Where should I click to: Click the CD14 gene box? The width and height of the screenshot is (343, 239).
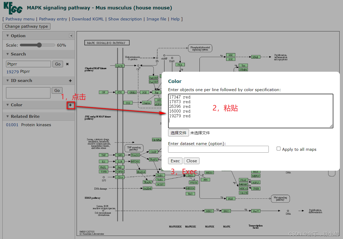pos(120,177)
